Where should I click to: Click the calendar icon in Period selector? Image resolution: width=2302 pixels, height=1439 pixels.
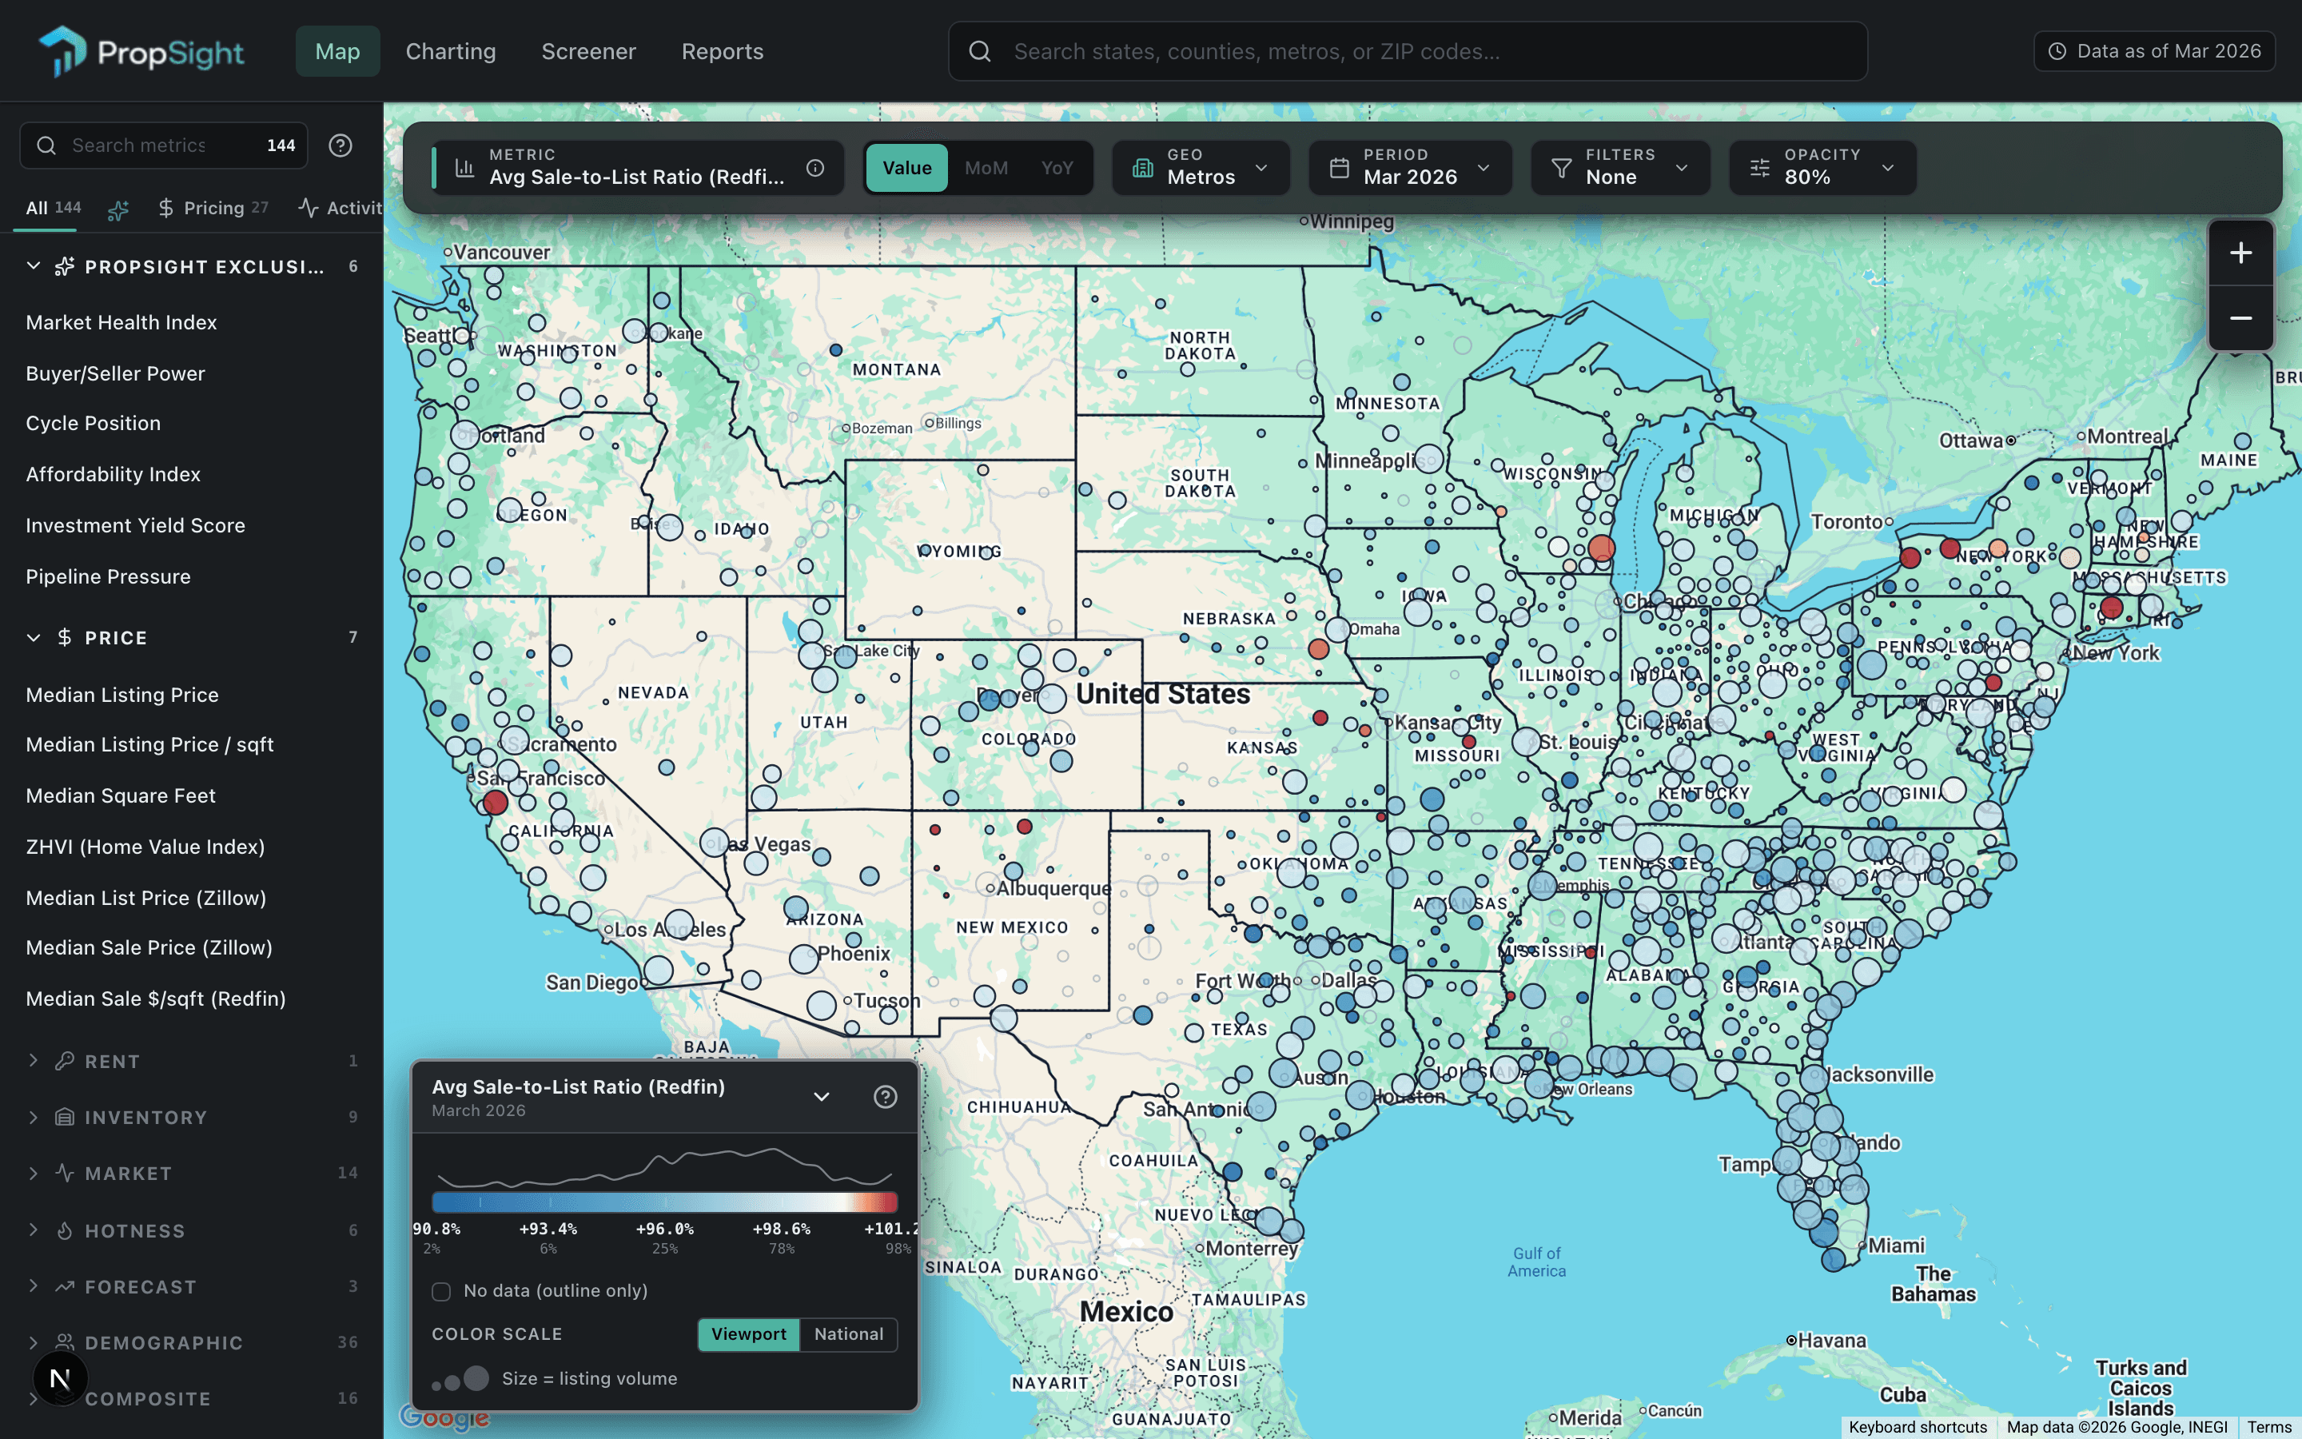coord(1338,168)
